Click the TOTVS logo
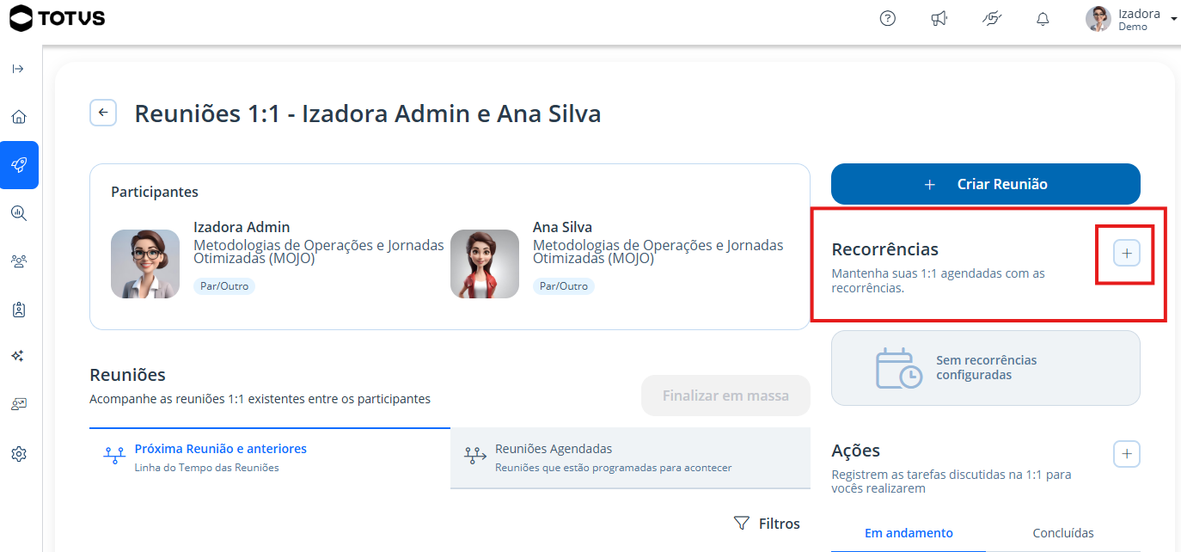The height and width of the screenshot is (552, 1181). coord(58,17)
